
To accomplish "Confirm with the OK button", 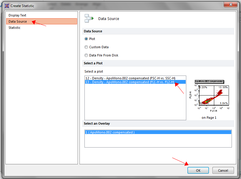I will pyautogui.click(x=198, y=170).
